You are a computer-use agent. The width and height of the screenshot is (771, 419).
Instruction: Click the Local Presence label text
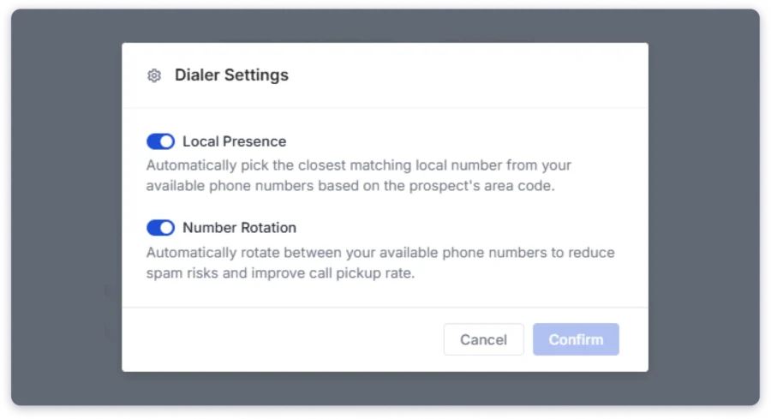click(x=234, y=141)
